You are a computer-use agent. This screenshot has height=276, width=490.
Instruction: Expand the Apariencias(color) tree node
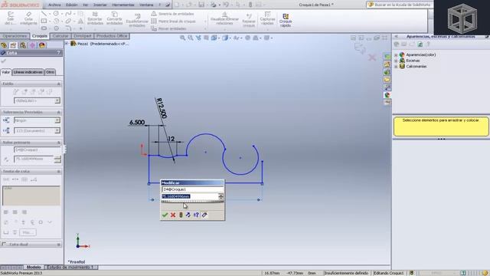(x=396, y=54)
